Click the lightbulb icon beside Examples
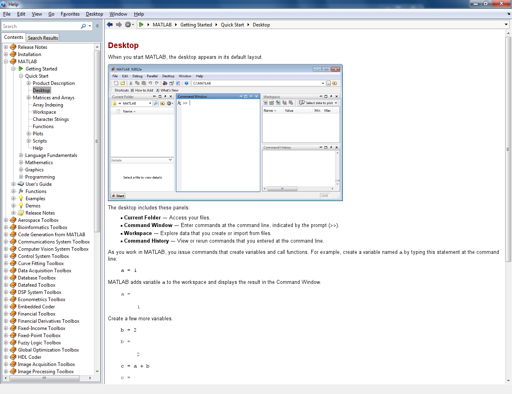 pyautogui.click(x=21, y=198)
